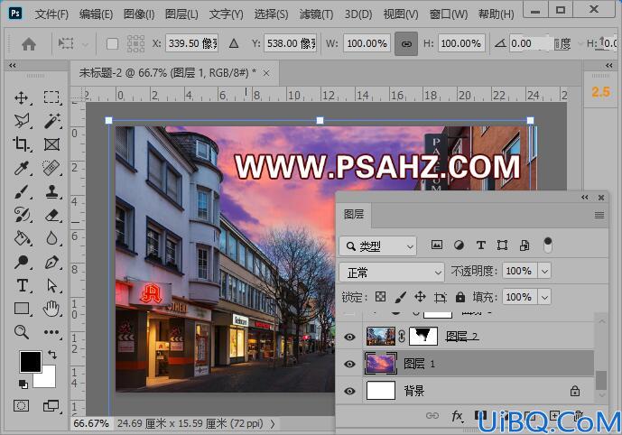This screenshot has height=435, width=622.
Task: Select the History Brush tool
Action: pos(22,215)
